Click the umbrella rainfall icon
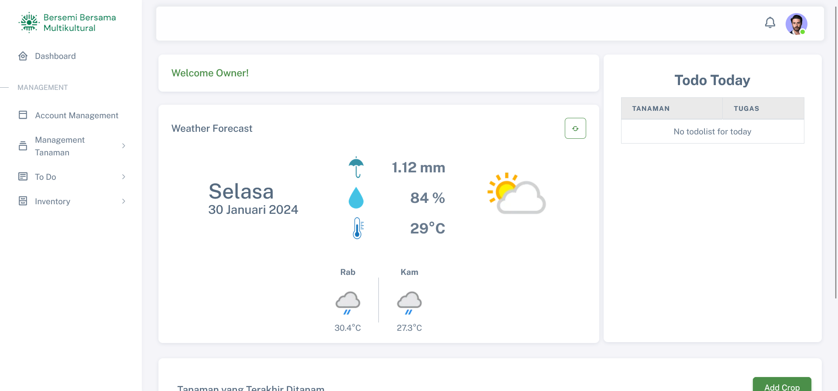 pyautogui.click(x=356, y=167)
